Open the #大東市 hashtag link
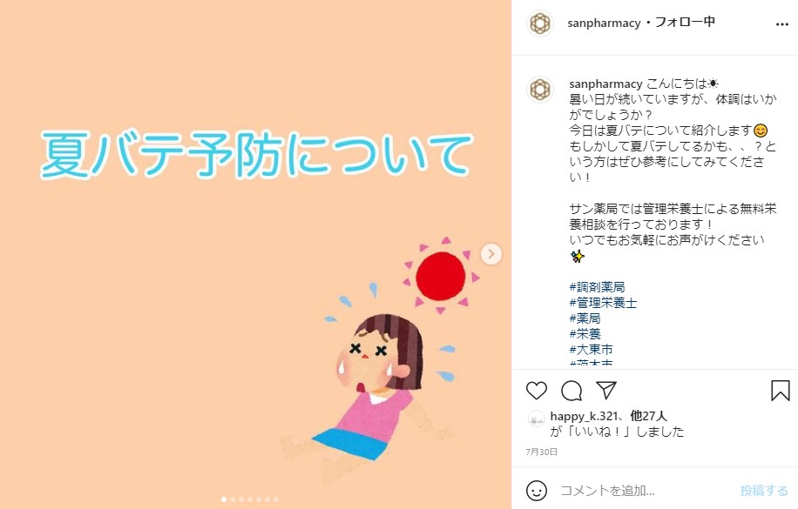Image resolution: width=798 pixels, height=509 pixels. (591, 350)
